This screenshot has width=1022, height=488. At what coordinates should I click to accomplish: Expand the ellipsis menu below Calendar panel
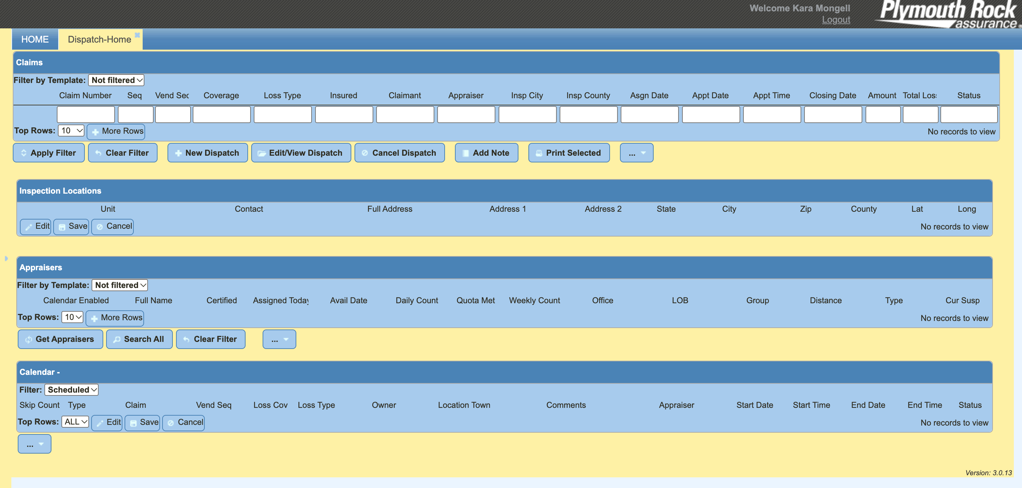pos(34,444)
